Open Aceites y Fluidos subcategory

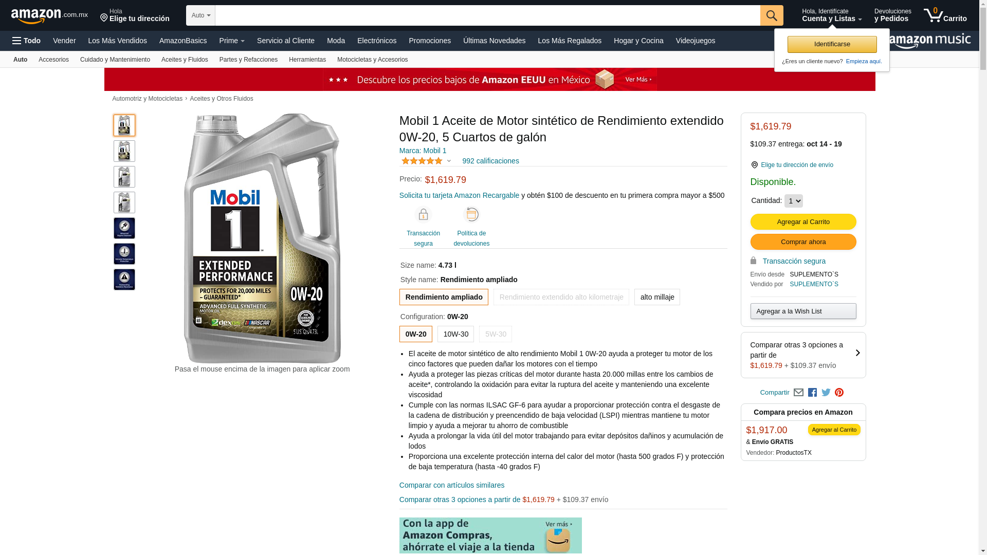point(185,60)
